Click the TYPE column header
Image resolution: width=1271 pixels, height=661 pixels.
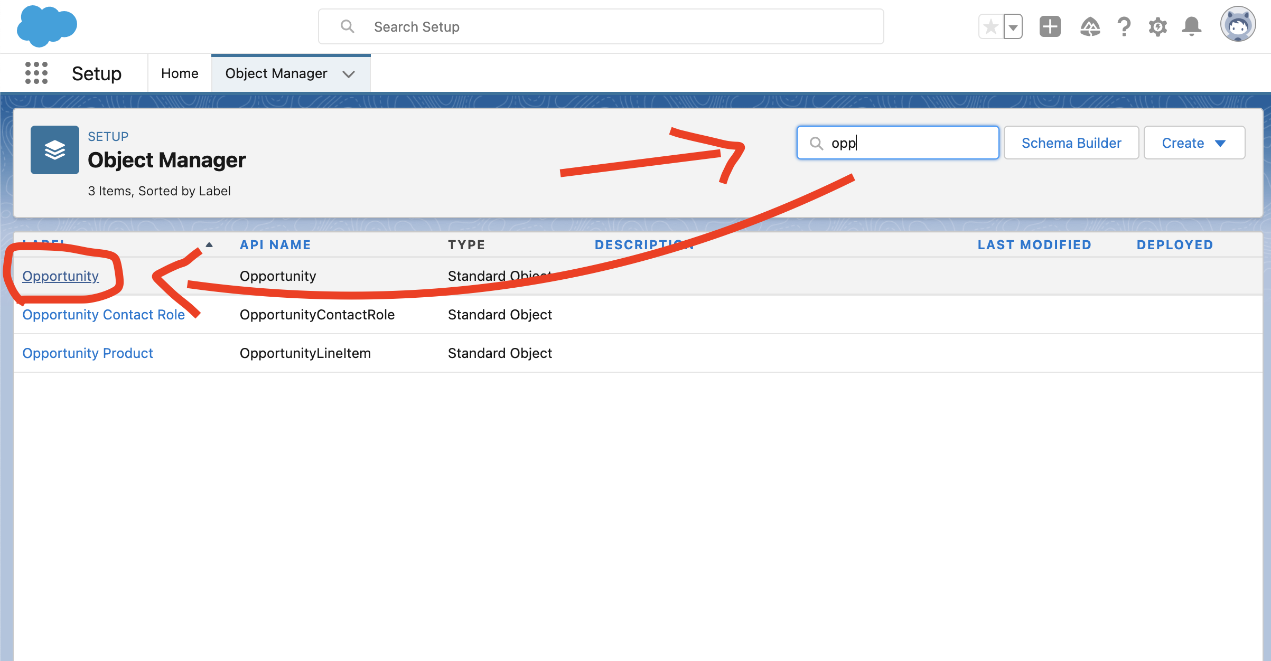pyautogui.click(x=466, y=244)
